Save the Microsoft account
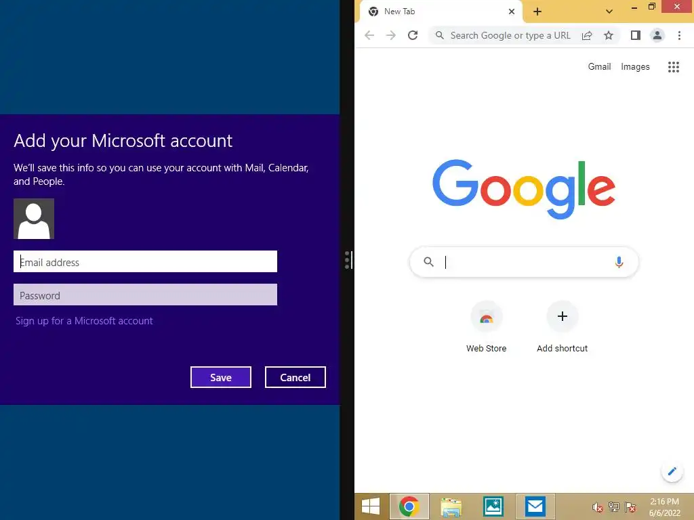 [x=221, y=377]
